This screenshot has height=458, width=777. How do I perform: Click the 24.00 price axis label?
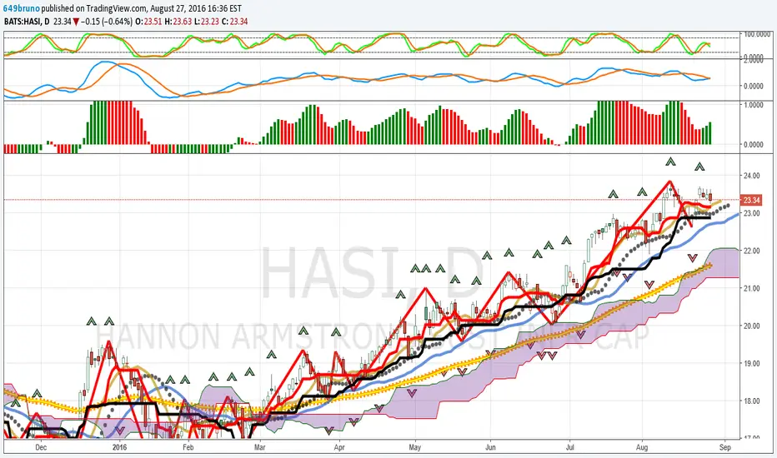(x=751, y=175)
